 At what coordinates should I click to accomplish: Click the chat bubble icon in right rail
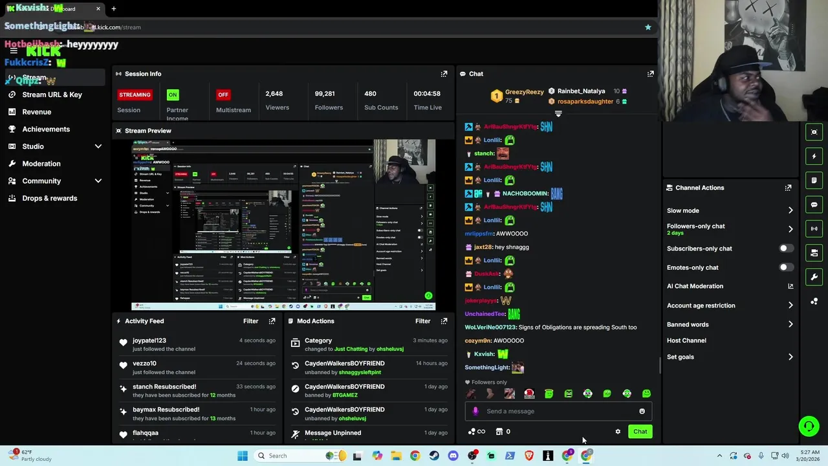(x=814, y=205)
